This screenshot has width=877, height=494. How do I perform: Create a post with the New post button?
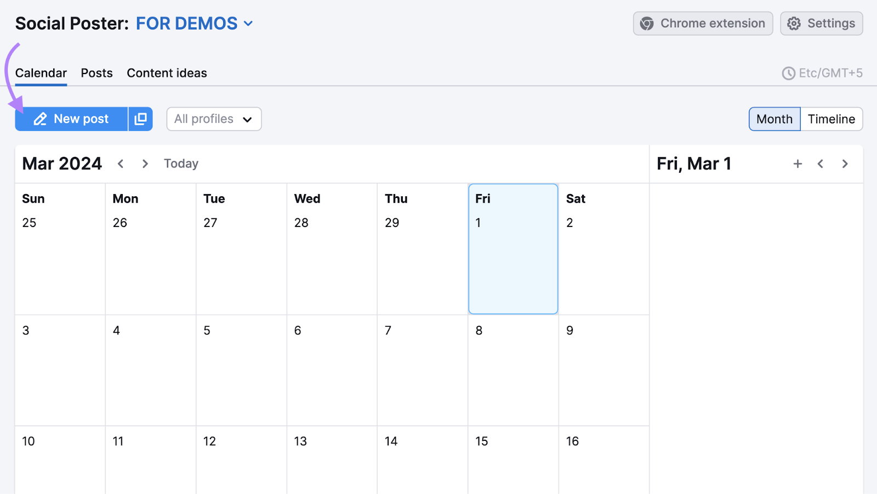pos(81,119)
